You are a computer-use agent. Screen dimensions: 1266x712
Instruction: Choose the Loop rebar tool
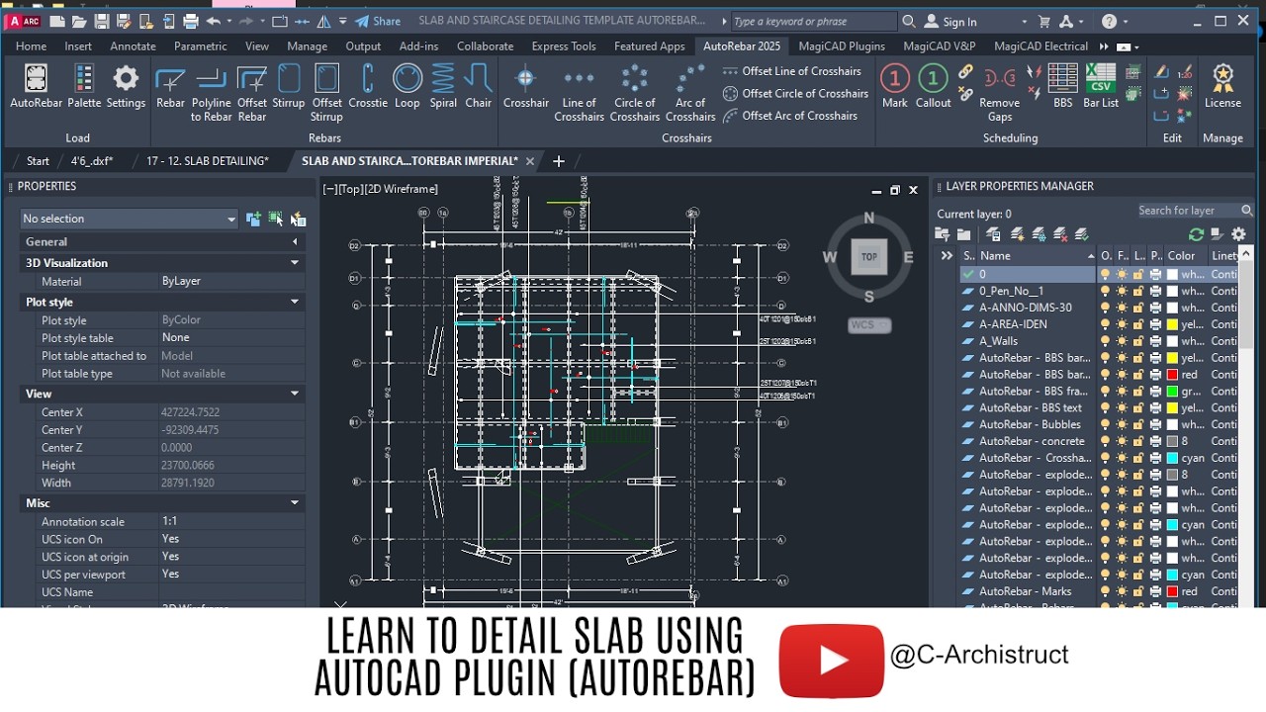[x=407, y=86]
